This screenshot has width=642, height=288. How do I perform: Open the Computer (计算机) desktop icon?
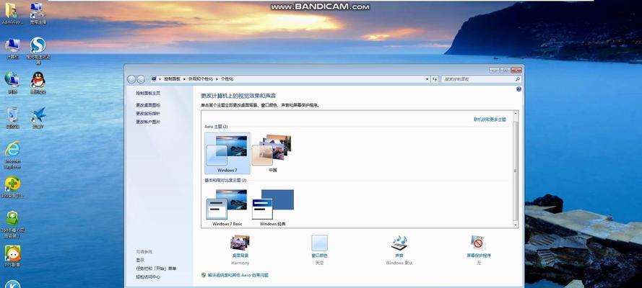(13, 48)
